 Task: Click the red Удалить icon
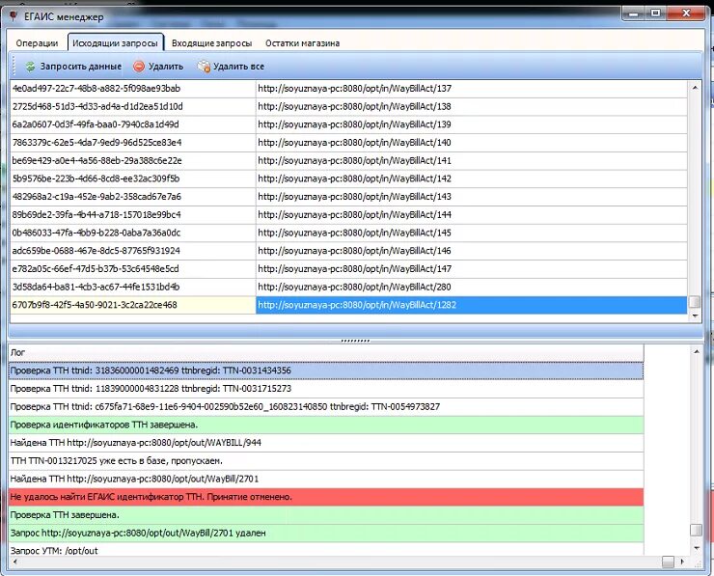tap(139, 67)
